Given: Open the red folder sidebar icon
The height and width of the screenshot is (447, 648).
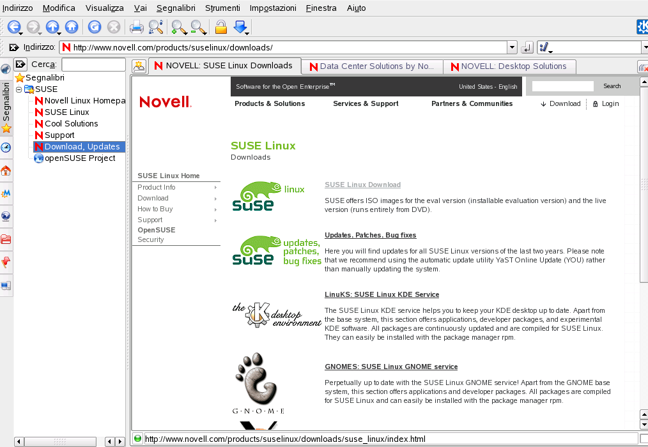Looking at the screenshot, I should (x=6, y=239).
